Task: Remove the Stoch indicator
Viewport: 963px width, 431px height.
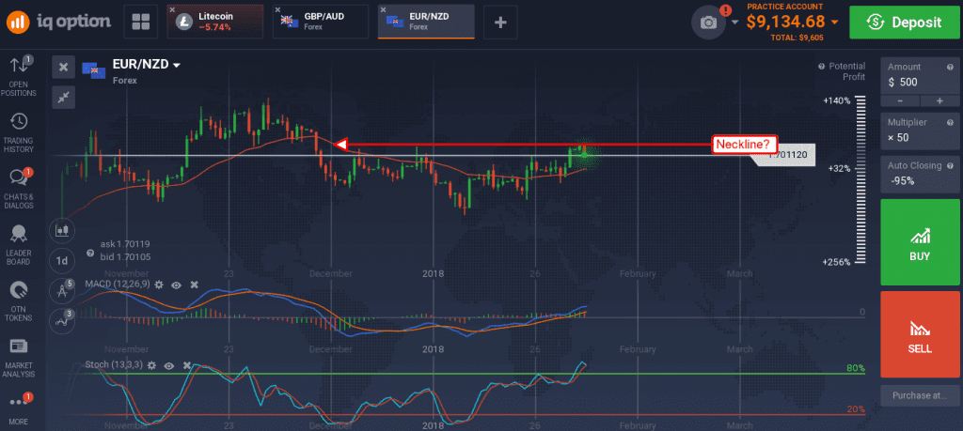Action: (x=187, y=365)
